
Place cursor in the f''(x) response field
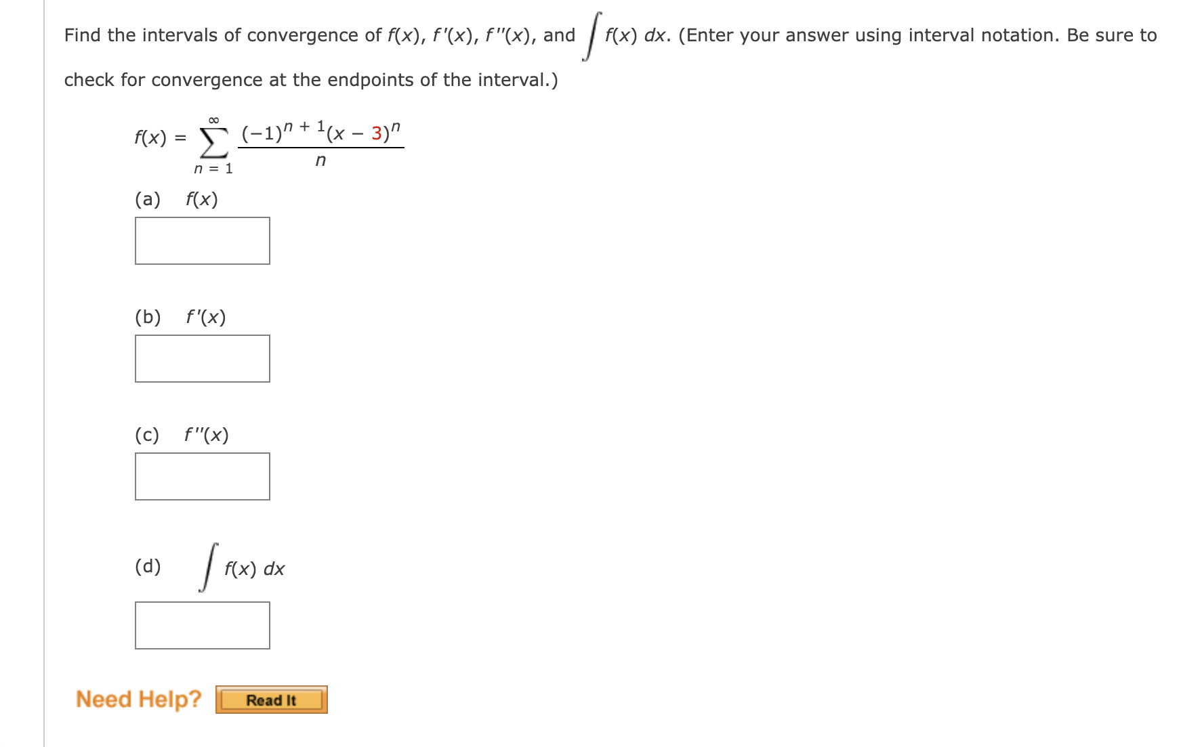203,477
